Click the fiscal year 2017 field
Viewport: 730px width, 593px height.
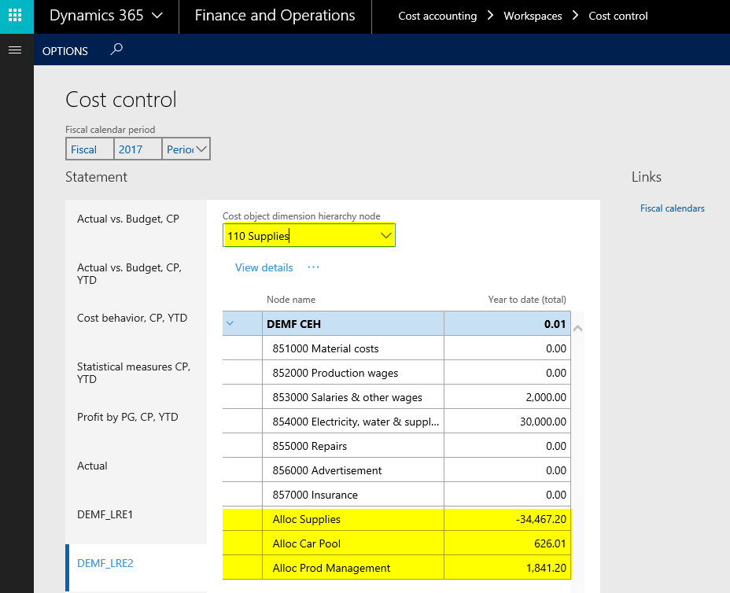[137, 149]
